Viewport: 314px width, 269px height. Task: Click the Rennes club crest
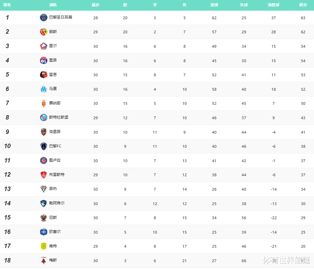pyautogui.click(x=43, y=75)
